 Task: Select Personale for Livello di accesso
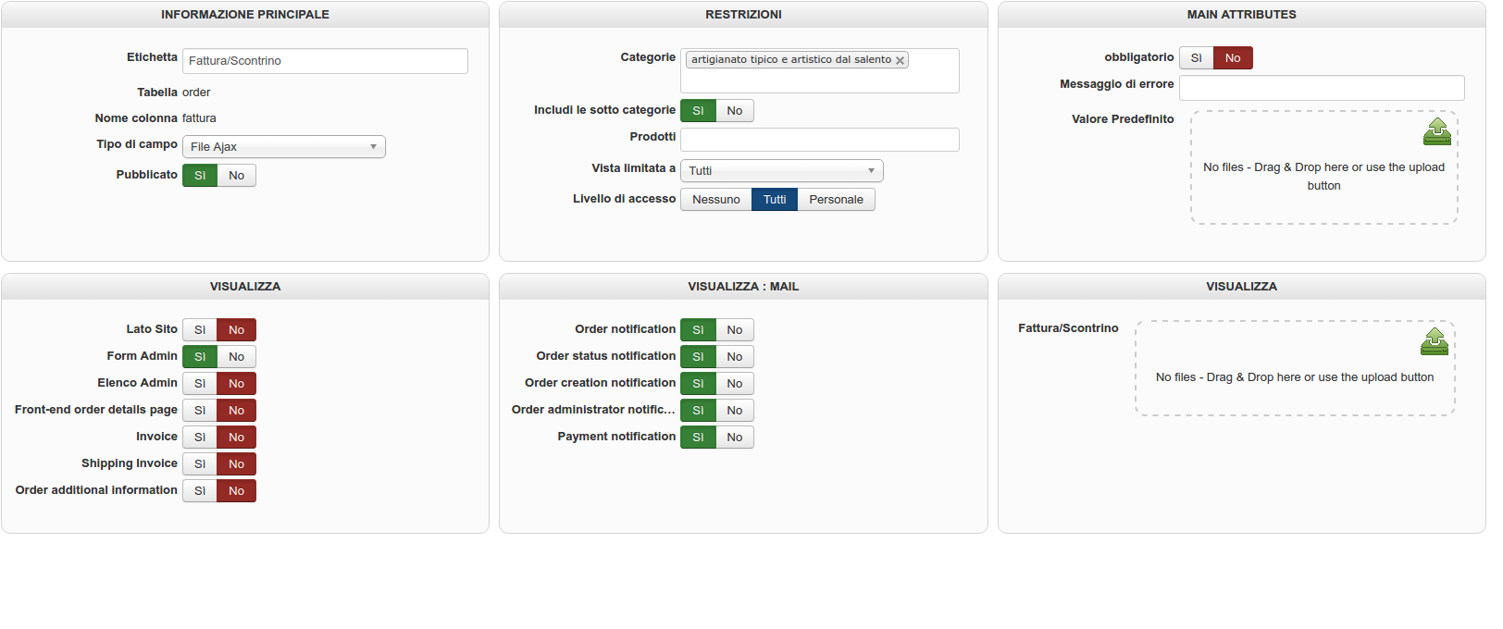click(x=836, y=200)
